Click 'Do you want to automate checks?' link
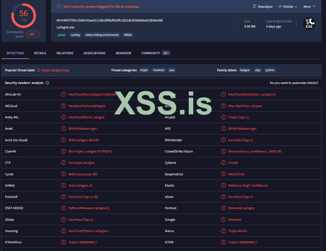This screenshot has width=326, height=251. pyautogui.click(x=294, y=83)
